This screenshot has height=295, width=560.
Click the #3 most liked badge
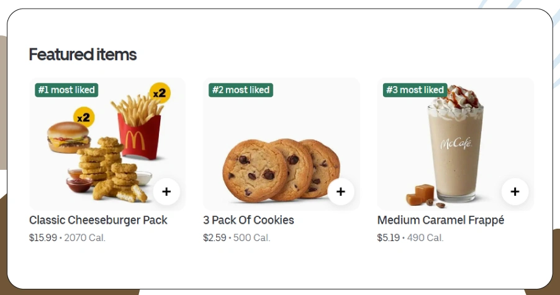point(415,90)
